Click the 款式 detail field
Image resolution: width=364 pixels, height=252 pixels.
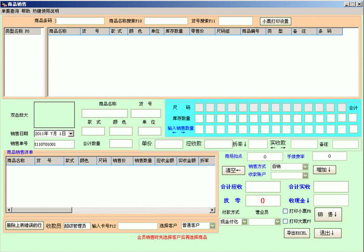93,131
